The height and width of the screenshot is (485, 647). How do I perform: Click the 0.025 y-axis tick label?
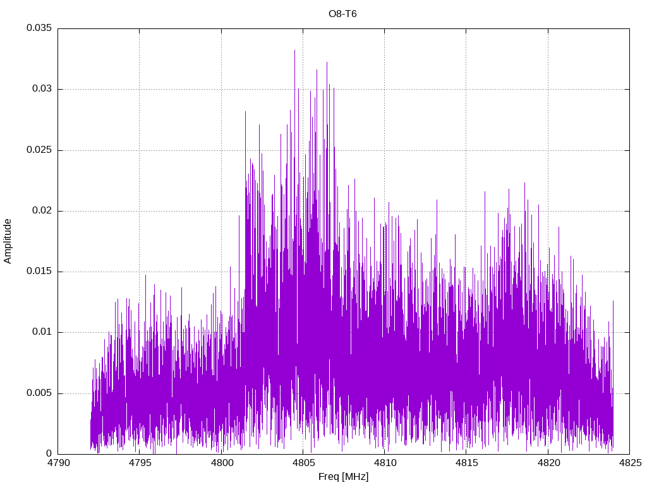tap(39, 150)
